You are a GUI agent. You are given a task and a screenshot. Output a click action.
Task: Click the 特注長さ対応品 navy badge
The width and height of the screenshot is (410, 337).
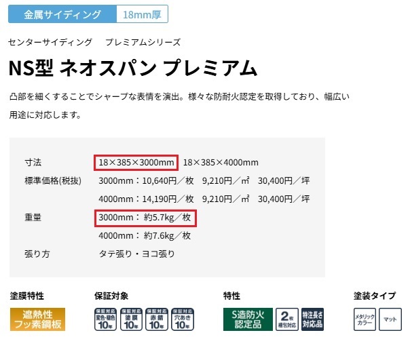(312, 319)
